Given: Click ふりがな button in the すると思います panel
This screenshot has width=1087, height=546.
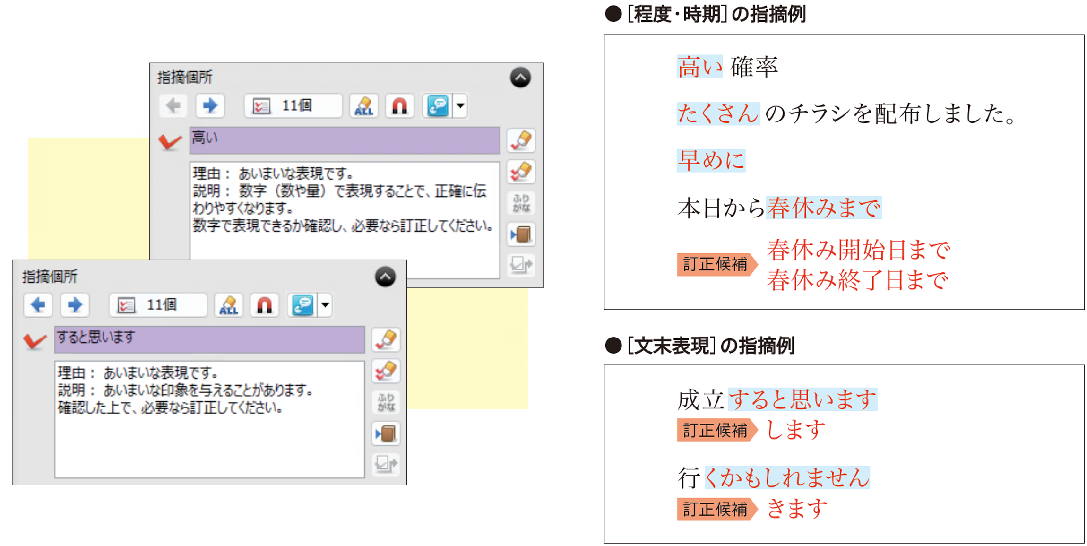Looking at the screenshot, I should (386, 402).
